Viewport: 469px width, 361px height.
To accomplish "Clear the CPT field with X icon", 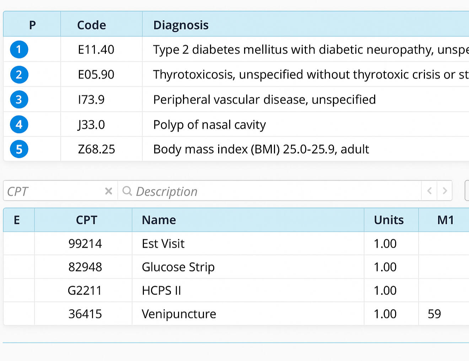I will [x=109, y=191].
